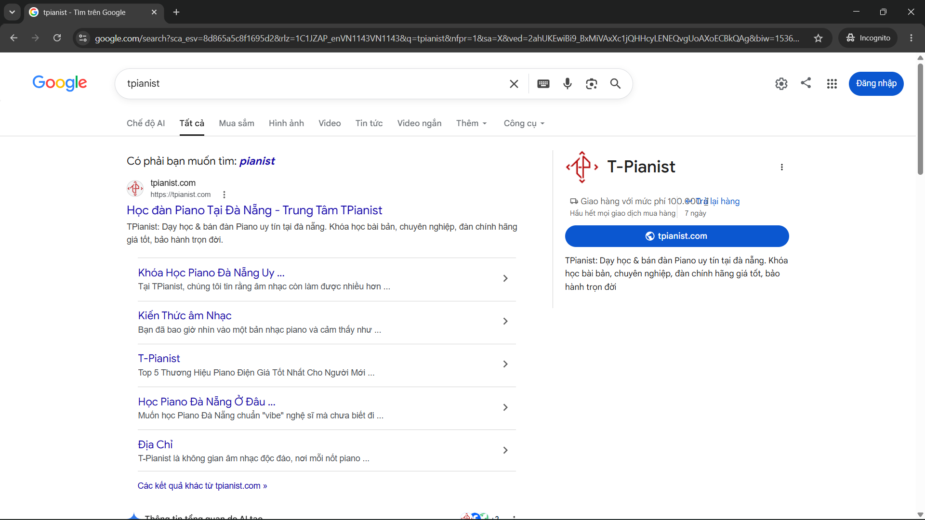The width and height of the screenshot is (925, 520).
Task: Open Google apps grid
Action: coord(832,84)
